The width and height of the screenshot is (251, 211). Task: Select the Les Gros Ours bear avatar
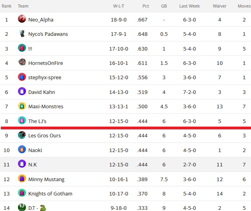pyautogui.click(x=22, y=135)
